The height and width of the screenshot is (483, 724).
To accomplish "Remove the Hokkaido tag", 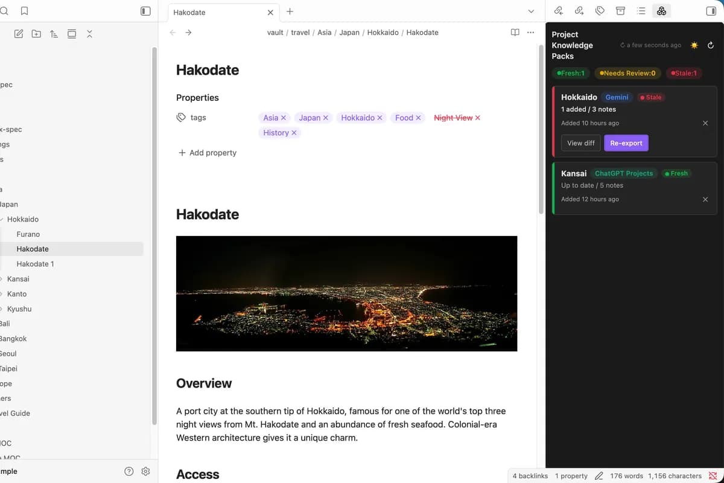I will pyautogui.click(x=380, y=118).
